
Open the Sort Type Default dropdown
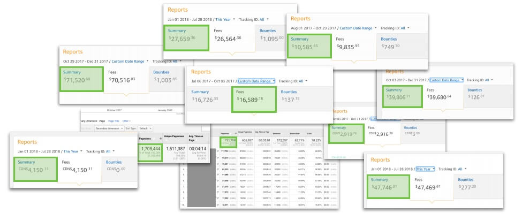[146, 128]
